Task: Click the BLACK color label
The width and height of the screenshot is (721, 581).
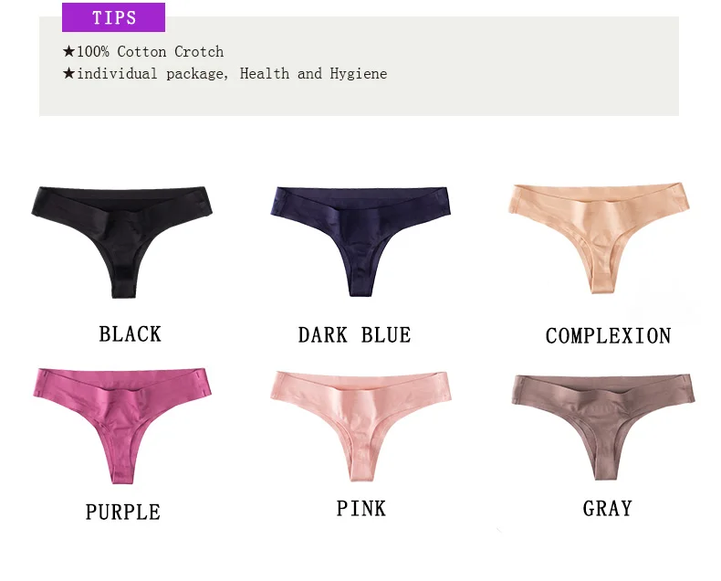Action: coord(131,334)
